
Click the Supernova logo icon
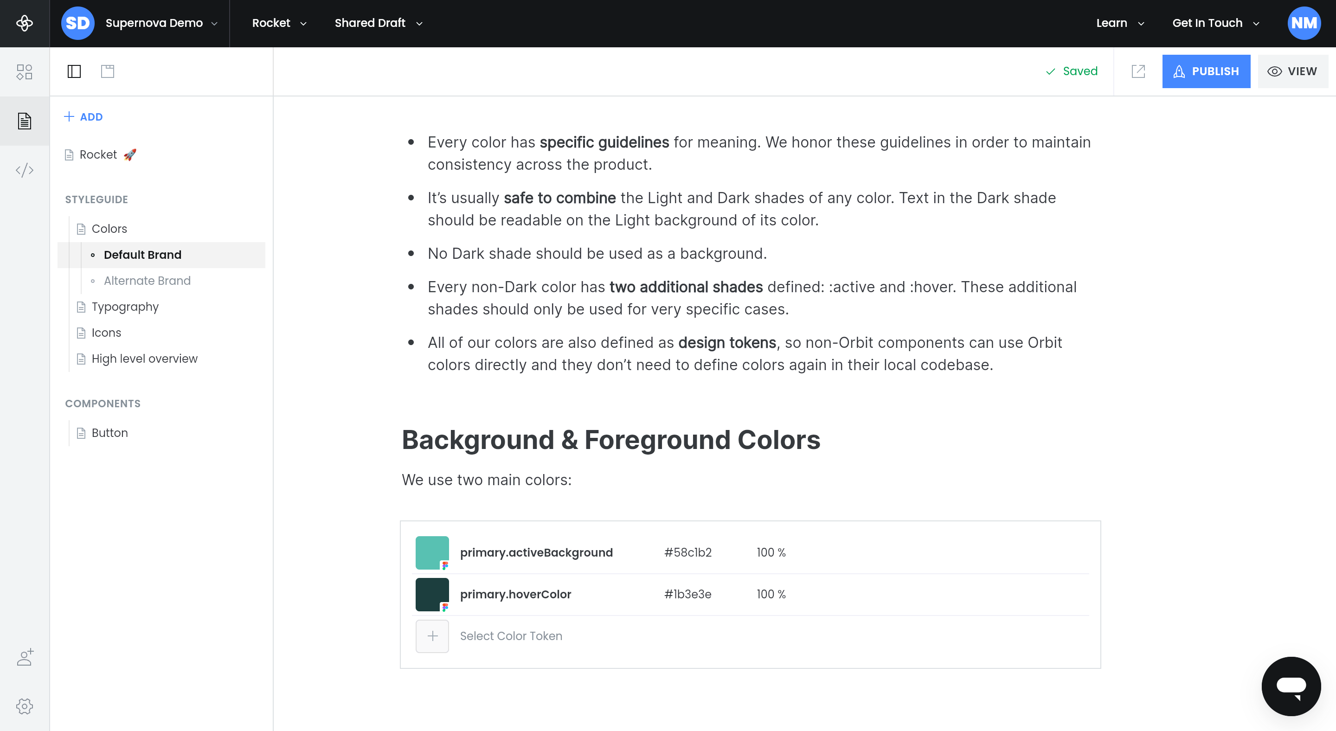tap(25, 23)
